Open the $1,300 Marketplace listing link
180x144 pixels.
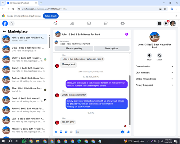tap(75, 44)
